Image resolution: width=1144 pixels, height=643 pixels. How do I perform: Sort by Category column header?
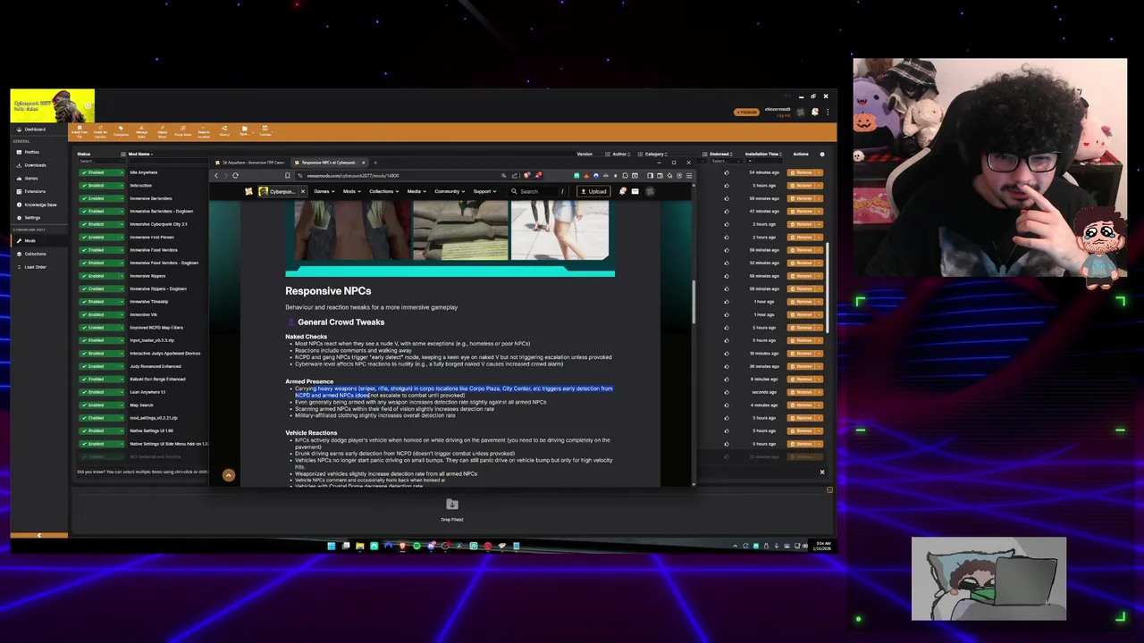655,154
